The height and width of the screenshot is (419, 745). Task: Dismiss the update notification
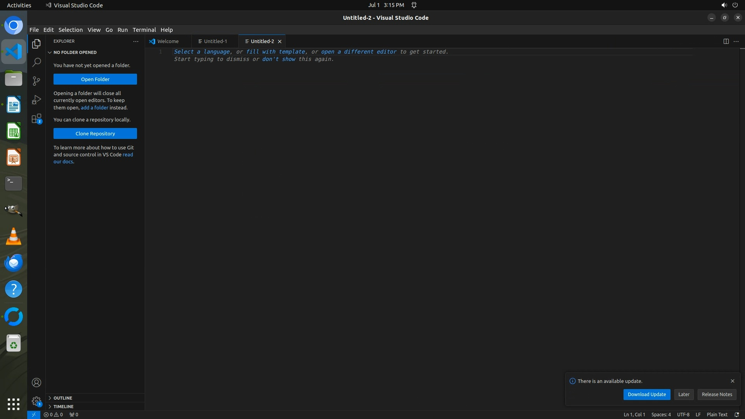click(x=732, y=381)
